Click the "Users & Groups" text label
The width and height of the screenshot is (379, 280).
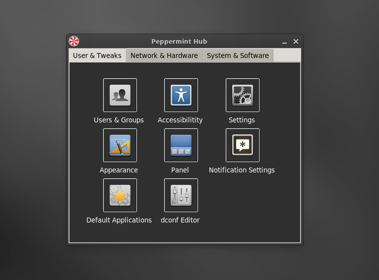click(119, 120)
